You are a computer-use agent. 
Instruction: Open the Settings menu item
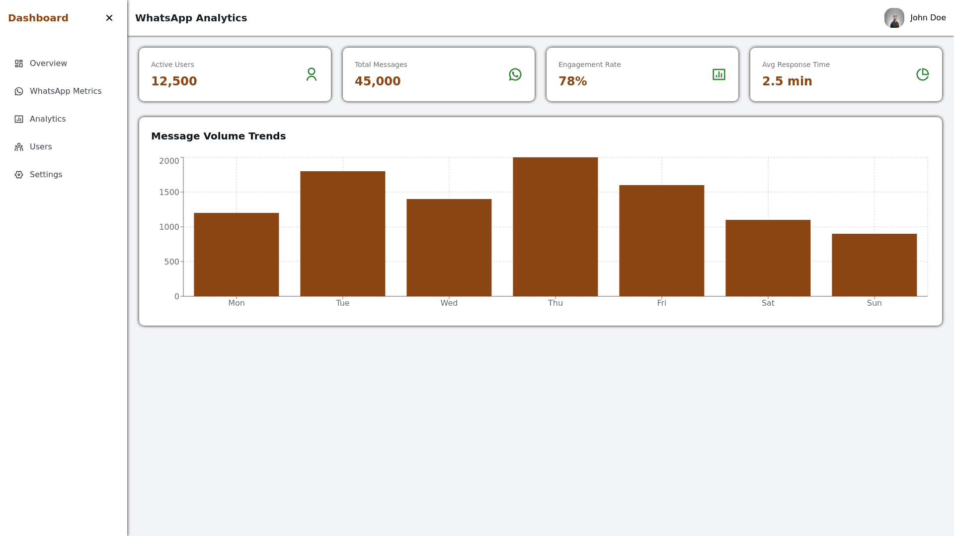[x=46, y=175]
